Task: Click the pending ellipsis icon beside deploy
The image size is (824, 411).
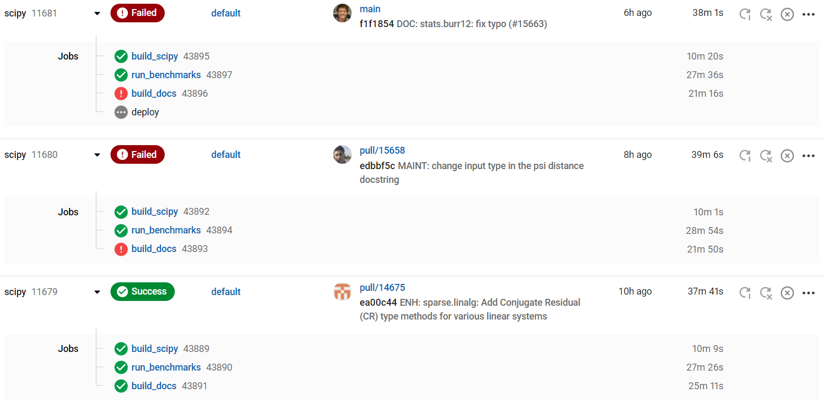Action: point(121,112)
